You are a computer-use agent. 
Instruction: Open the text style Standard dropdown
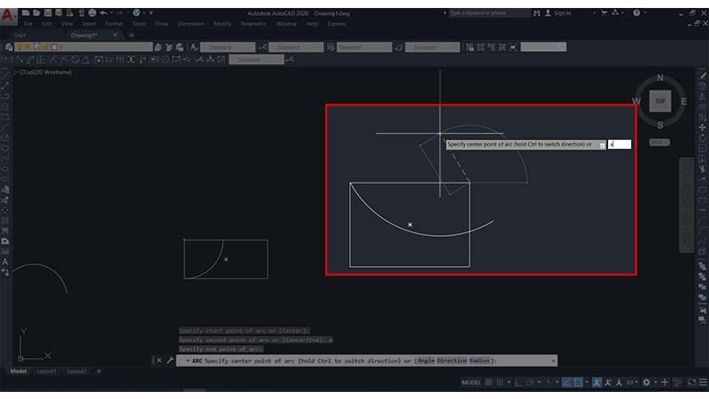pos(228,47)
